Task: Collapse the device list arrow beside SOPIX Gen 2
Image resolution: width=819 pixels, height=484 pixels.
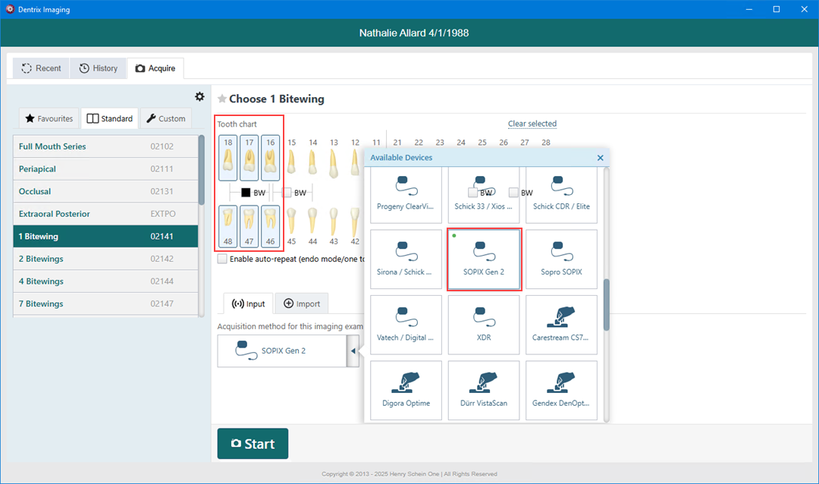Action: 353,351
